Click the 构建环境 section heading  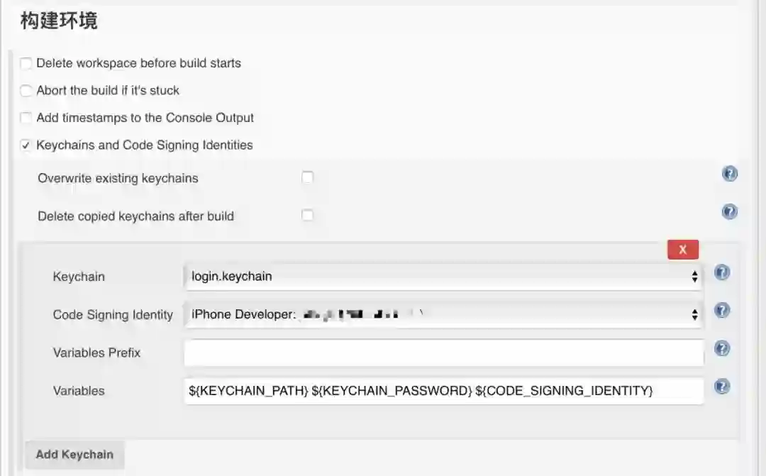tap(59, 21)
